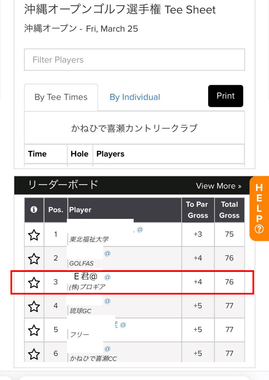Image resolution: width=269 pixels, height=380 pixels.
Task: Switch to the By Individual tab
Action: coord(135,97)
